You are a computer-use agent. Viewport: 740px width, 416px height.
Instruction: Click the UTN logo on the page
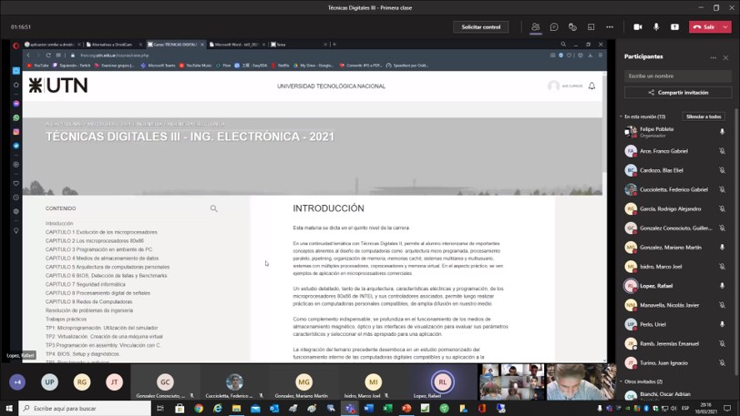click(x=58, y=86)
